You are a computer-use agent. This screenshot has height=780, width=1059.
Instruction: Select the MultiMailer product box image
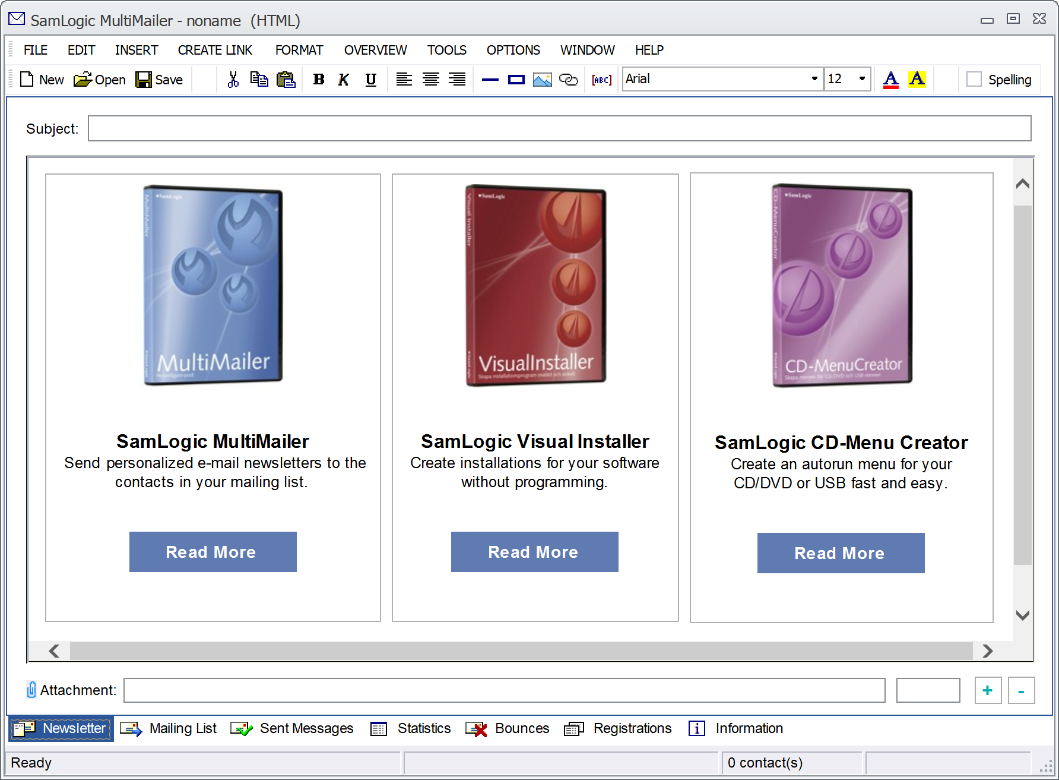213,285
